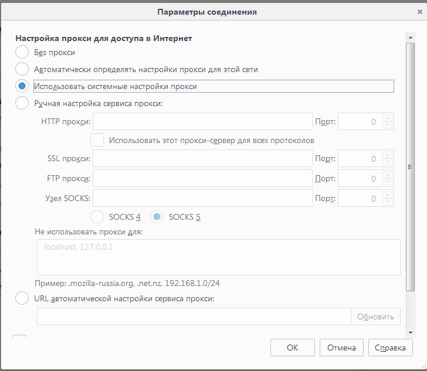Click the scrollbar down arrow
The height and width of the screenshot is (371, 427).
click(411, 333)
